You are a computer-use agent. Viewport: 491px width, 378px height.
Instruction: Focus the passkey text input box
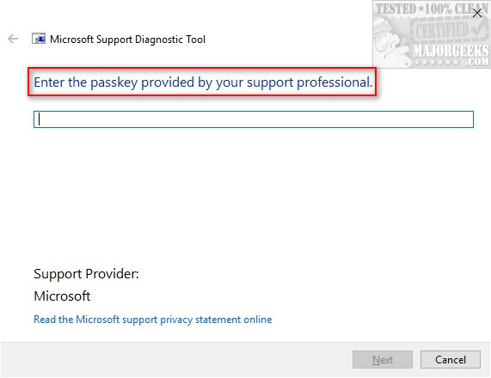[x=254, y=119]
